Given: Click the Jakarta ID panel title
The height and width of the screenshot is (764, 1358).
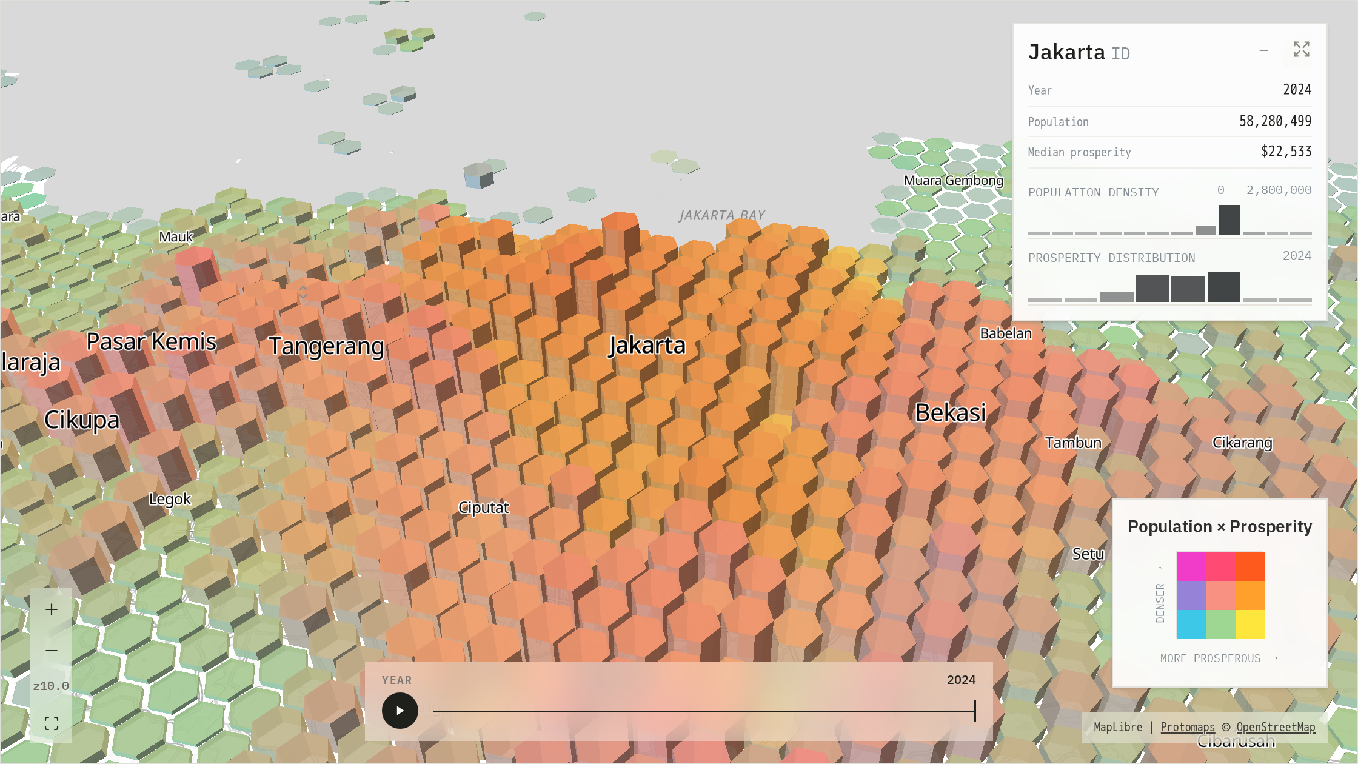Looking at the screenshot, I should [x=1079, y=53].
